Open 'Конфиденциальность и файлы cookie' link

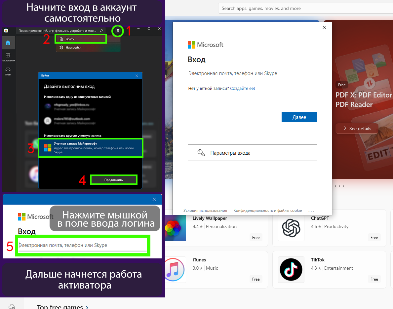[267, 211]
